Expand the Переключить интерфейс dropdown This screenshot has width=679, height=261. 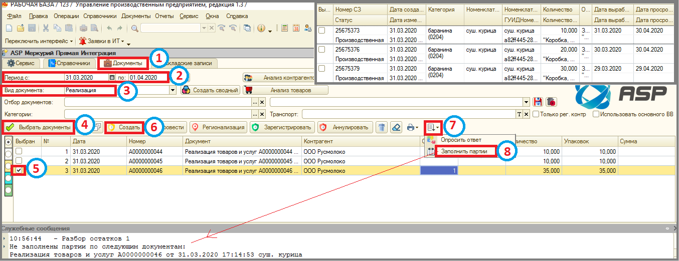(71, 41)
